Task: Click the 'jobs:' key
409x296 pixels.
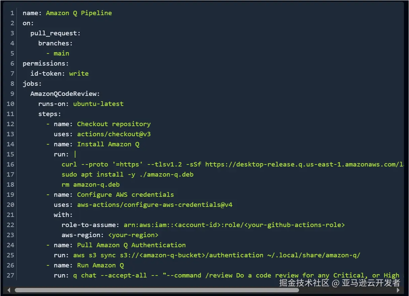Action: [x=32, y=84]
